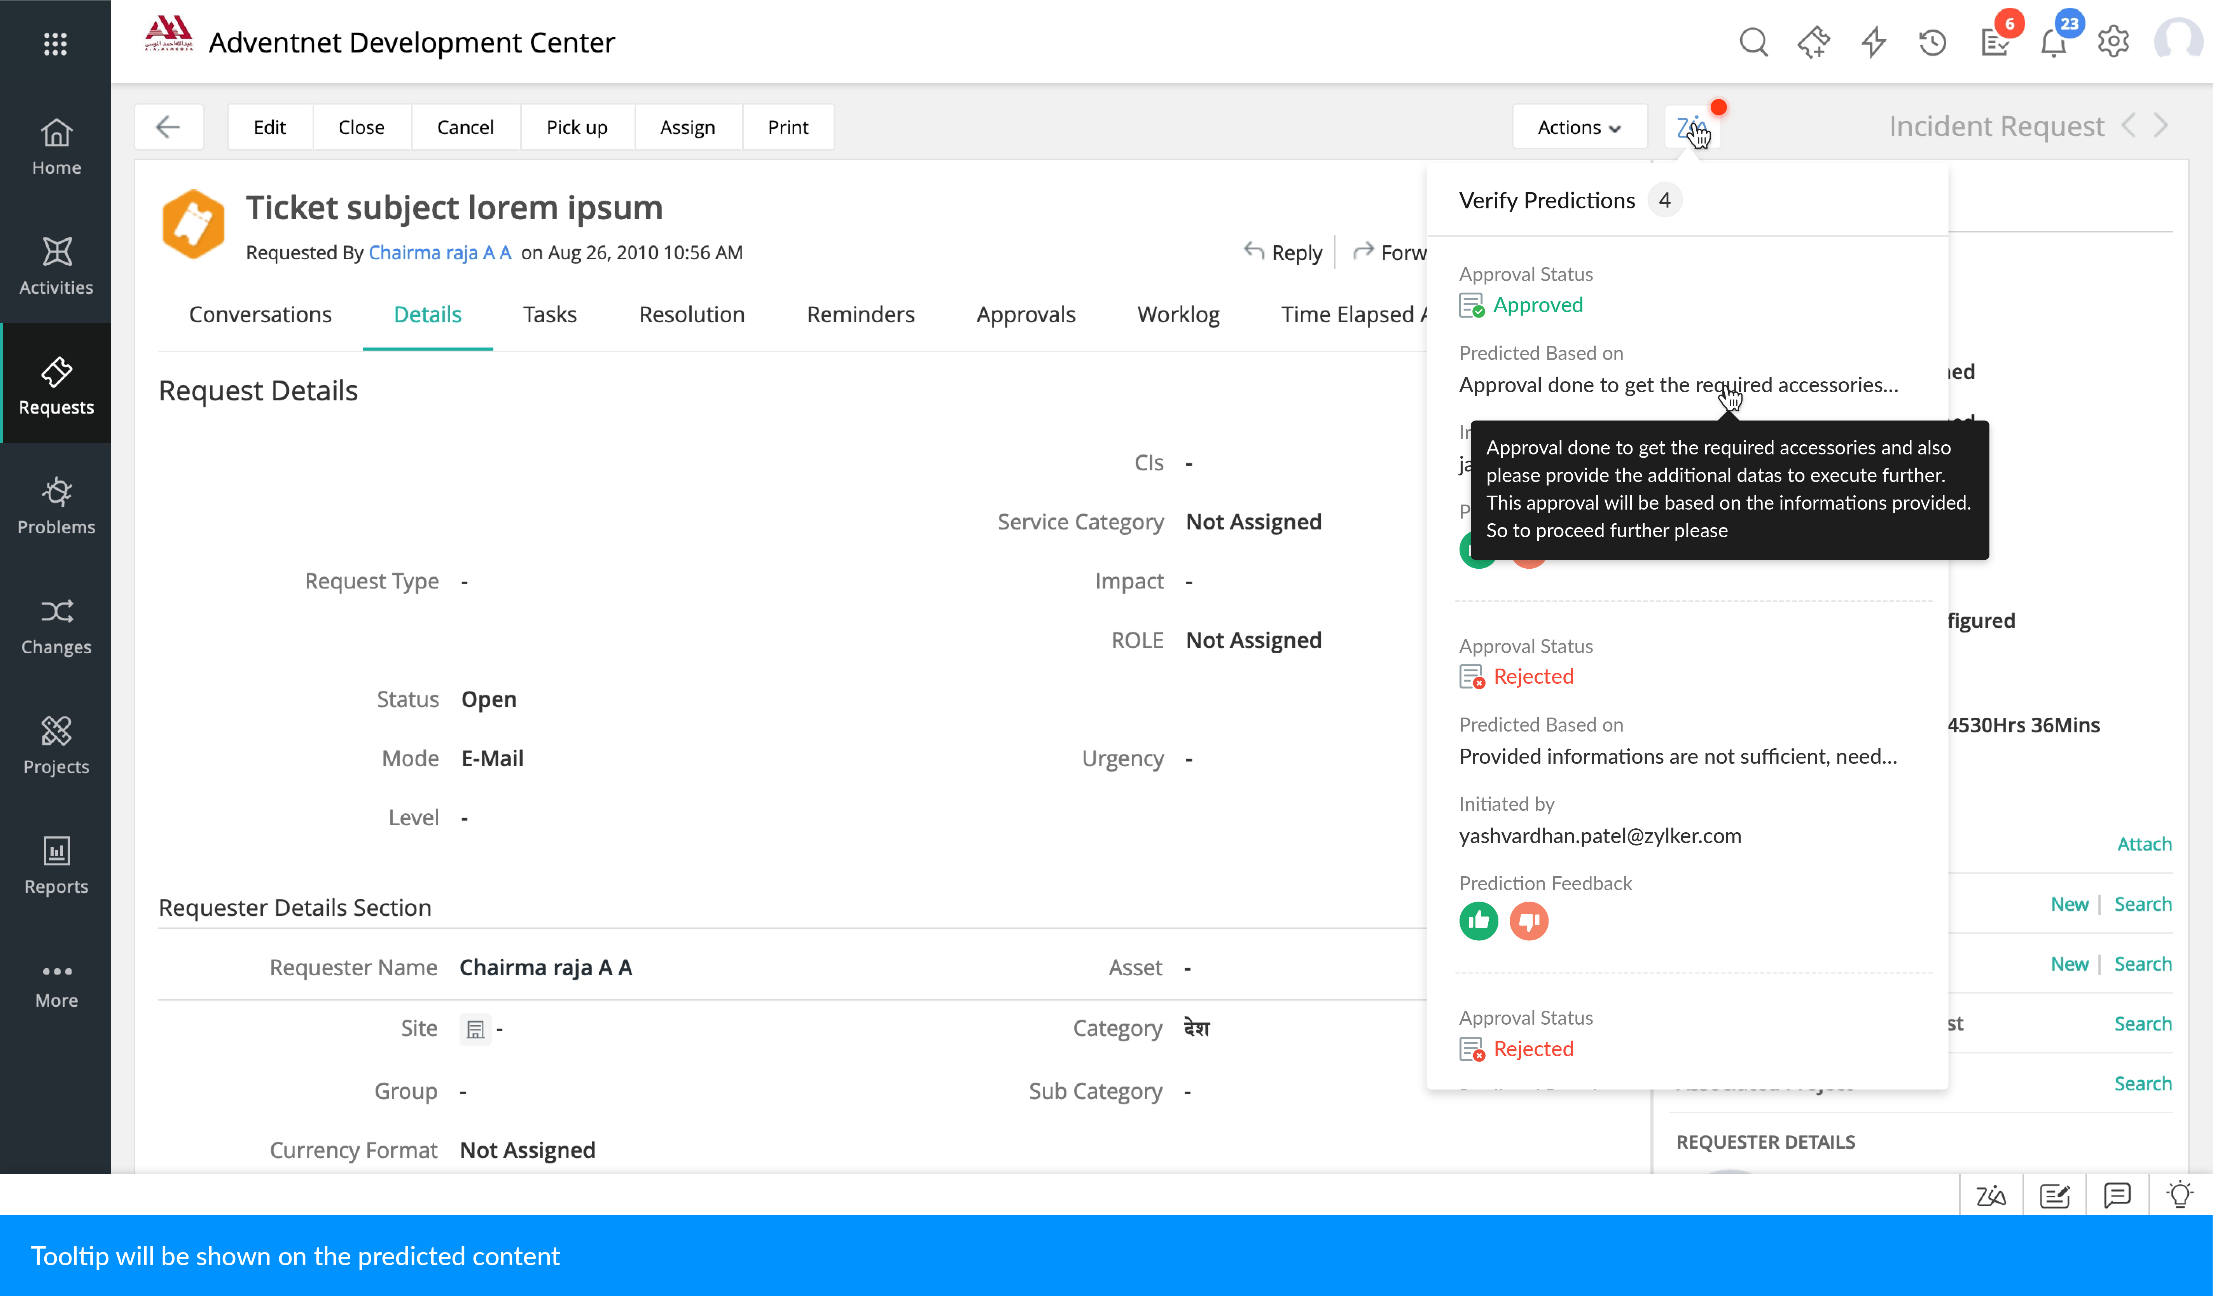Click thumbs up for yashvardhan prediction
This screenshot has height=1296, width=2213.
pos(1479,921)
